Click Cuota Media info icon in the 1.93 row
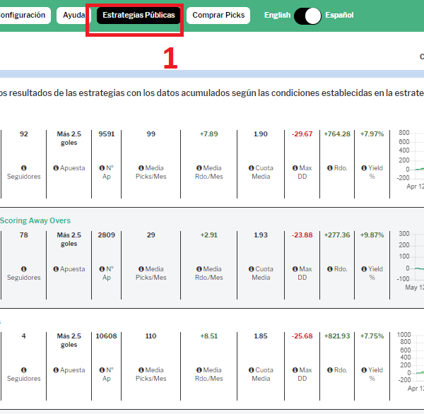This screenshot has width=424, height=414. (x=251, y=269)
